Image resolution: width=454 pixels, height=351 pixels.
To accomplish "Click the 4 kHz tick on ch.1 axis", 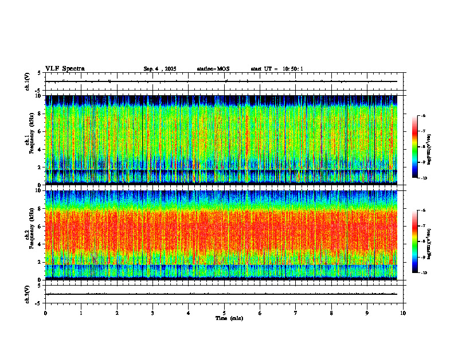I will click(x=40, y=150).
